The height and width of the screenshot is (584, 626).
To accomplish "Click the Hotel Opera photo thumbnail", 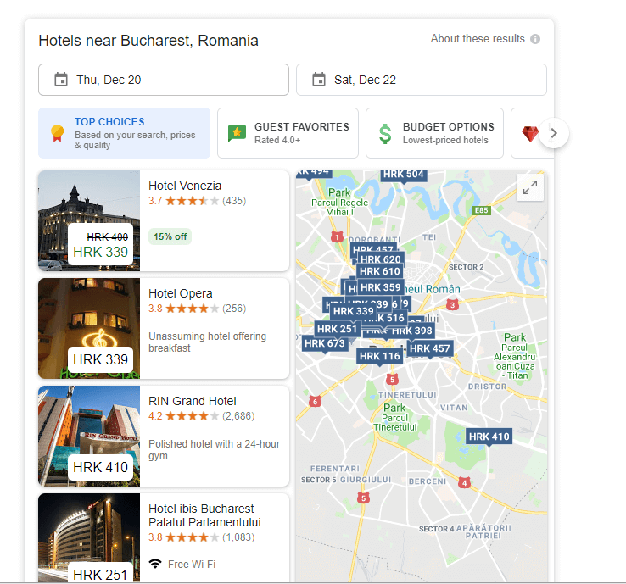I will tap(89, 328).
